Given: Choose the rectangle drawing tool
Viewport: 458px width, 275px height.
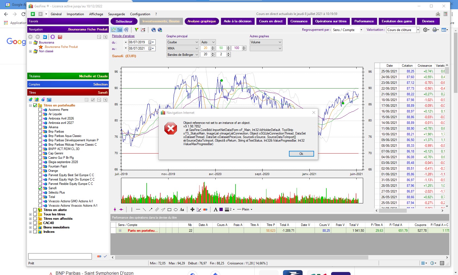Looking at the screenshot, I should [169, 209].
